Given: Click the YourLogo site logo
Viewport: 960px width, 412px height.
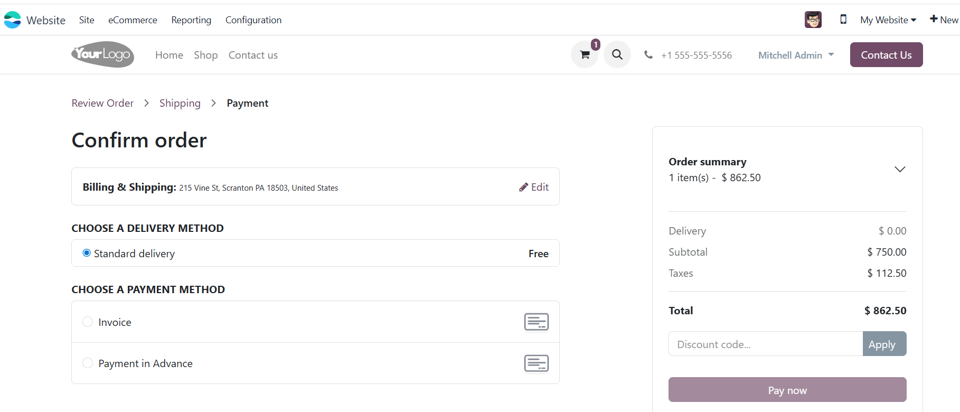Looking at the screenshot, I should pos(102,54).
